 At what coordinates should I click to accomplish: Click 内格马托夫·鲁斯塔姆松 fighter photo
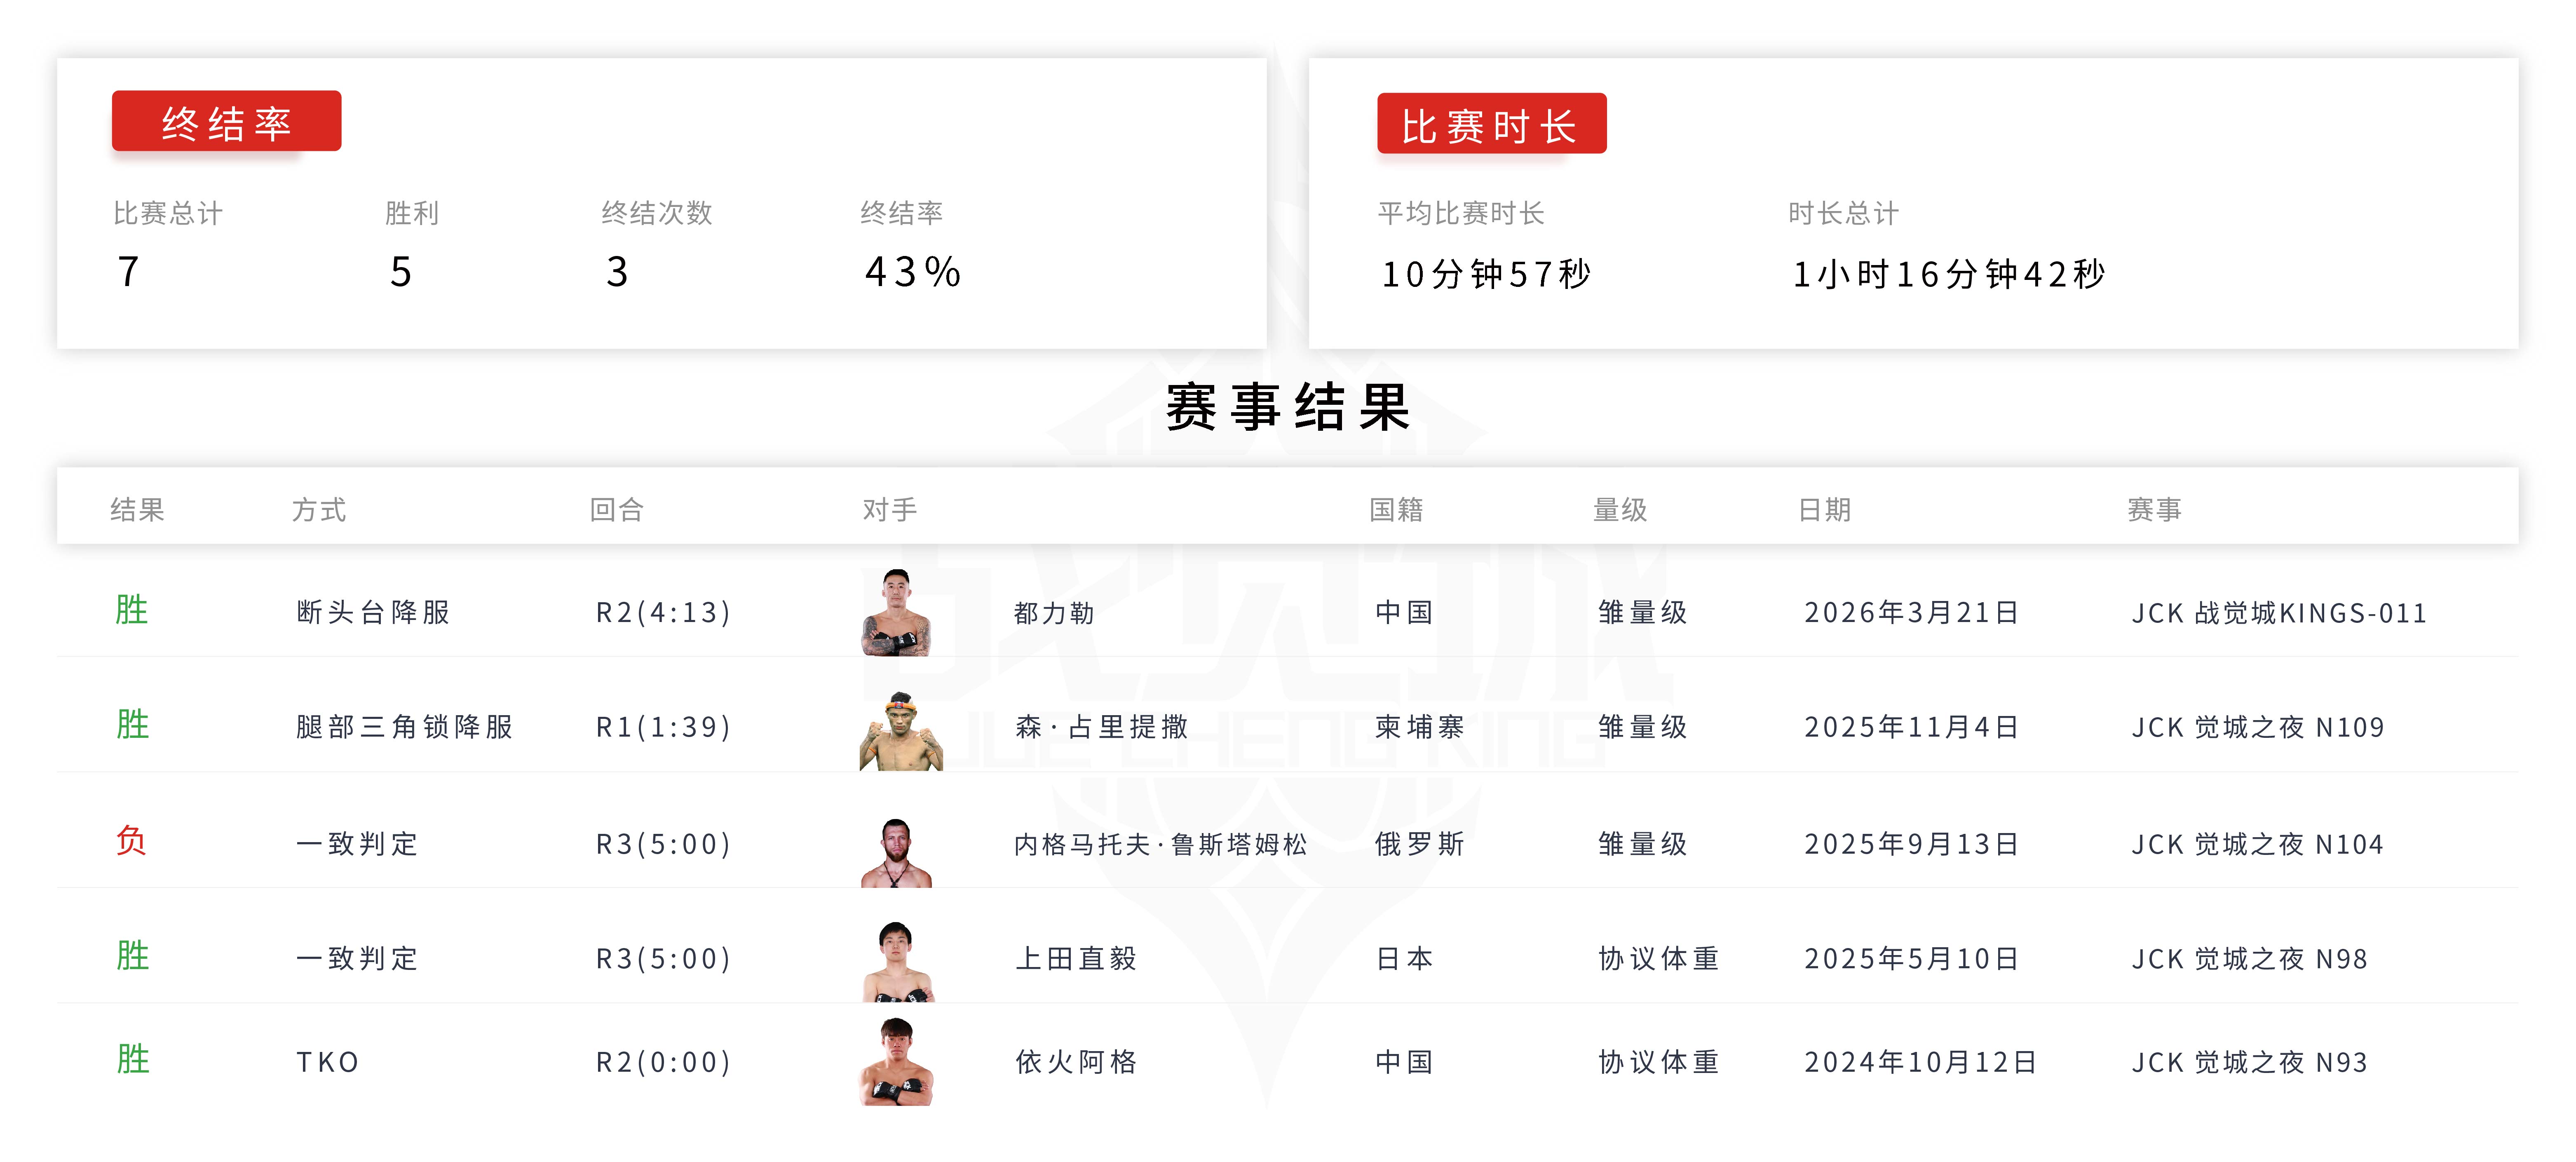896,852
